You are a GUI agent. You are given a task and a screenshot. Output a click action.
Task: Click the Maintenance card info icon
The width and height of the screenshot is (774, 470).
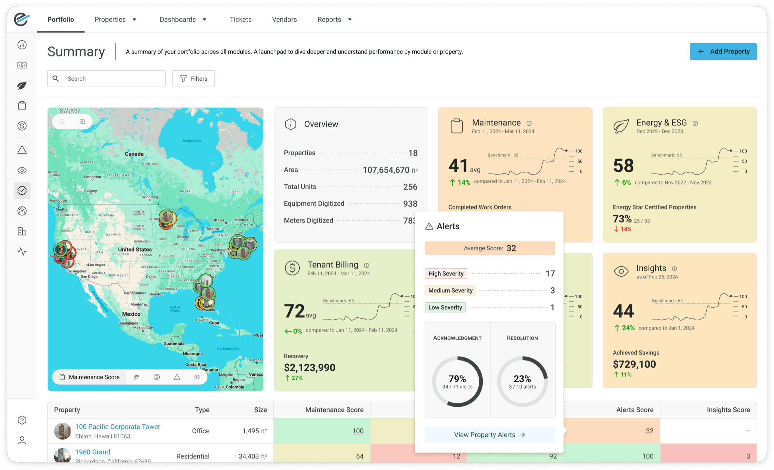(529, 123)
